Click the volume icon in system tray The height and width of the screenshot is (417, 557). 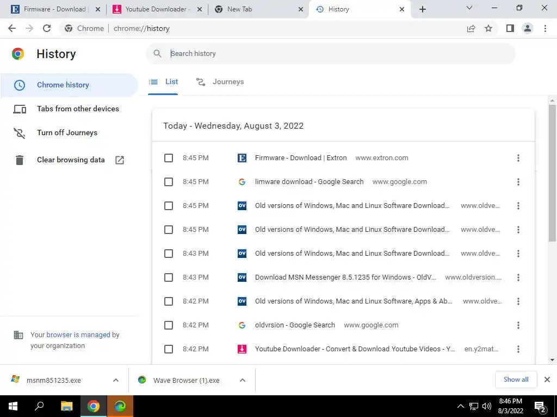[487, 406]
